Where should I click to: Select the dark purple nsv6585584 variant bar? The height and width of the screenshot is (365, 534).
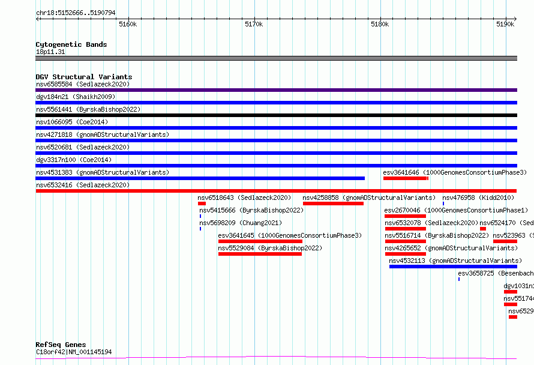[x=276, y=90]
